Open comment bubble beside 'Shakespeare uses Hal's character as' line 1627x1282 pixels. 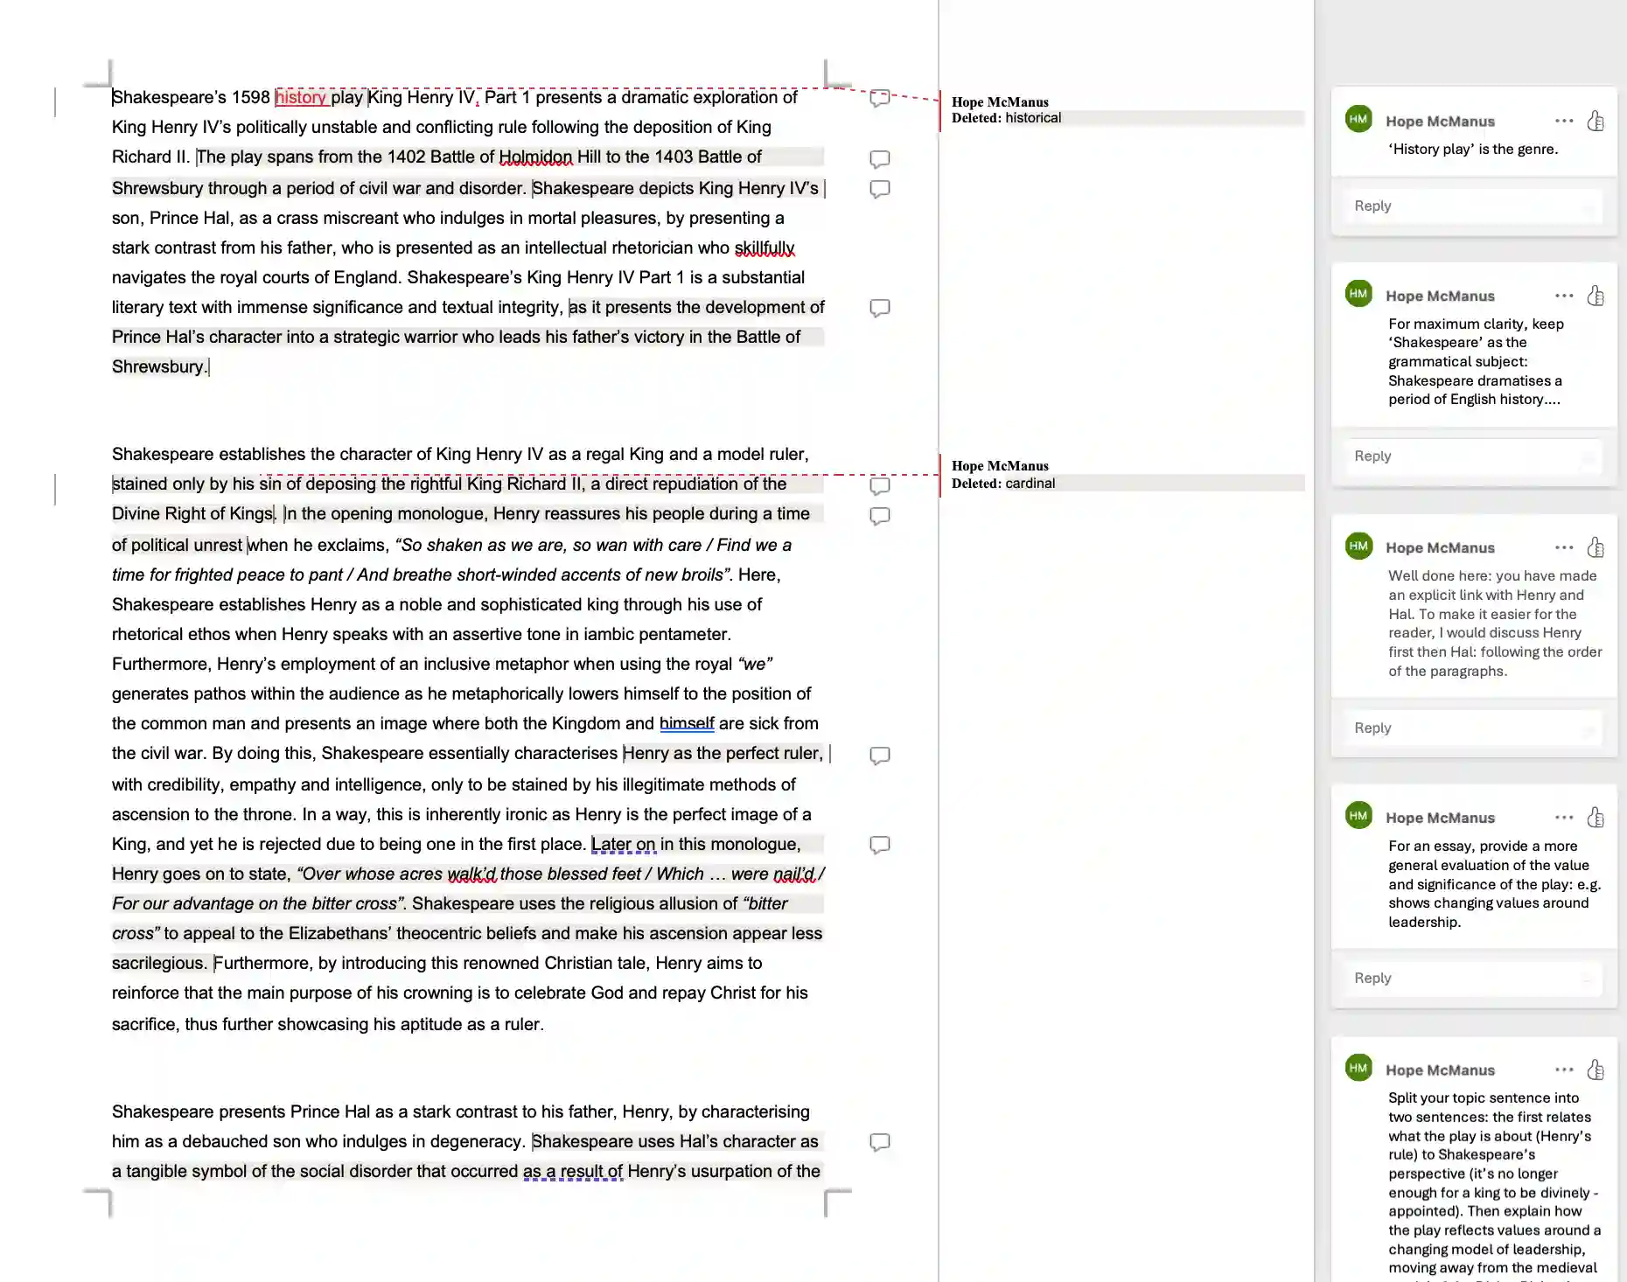[x=880, y=1142]
